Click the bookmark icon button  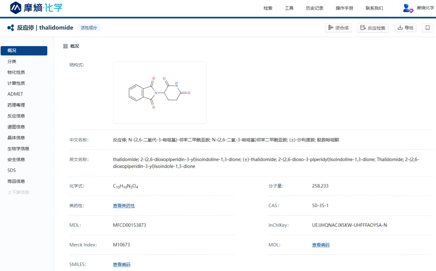[x=427, y=28]
